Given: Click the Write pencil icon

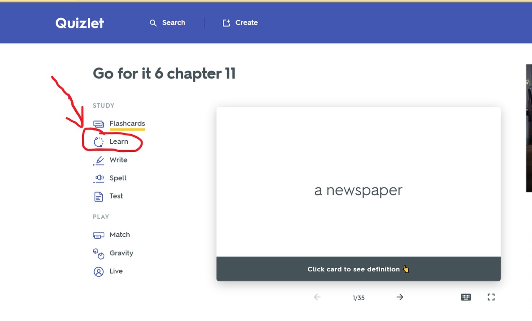Looking at the screenshot, I should [x=99, y=160].
